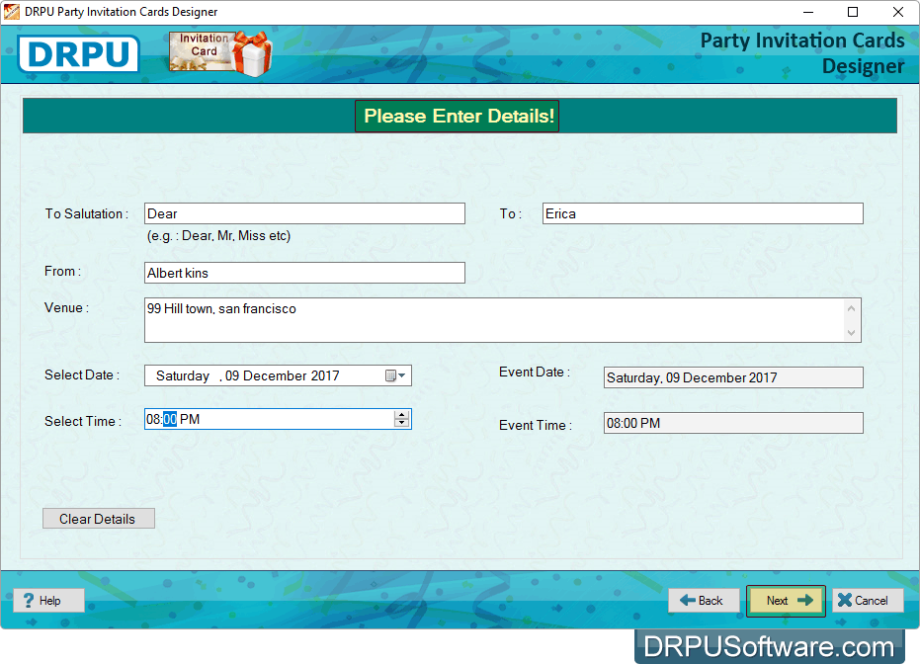Click the 'Venue :' label
This screenshot has height=664, width=920.
pyautogui.click(x=67, y=308)
